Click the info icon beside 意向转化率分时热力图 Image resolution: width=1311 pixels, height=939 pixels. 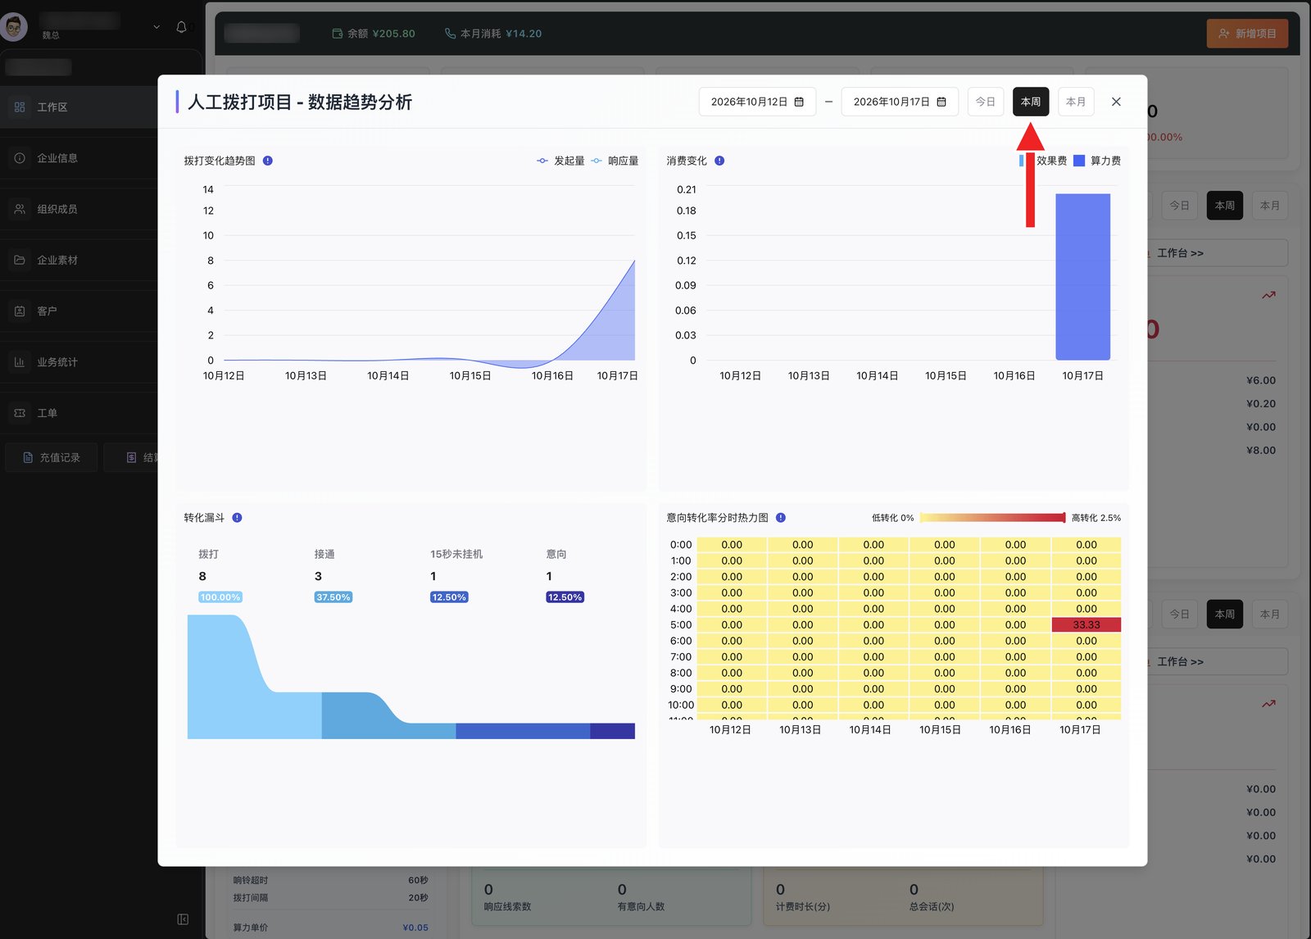point(781,518)
